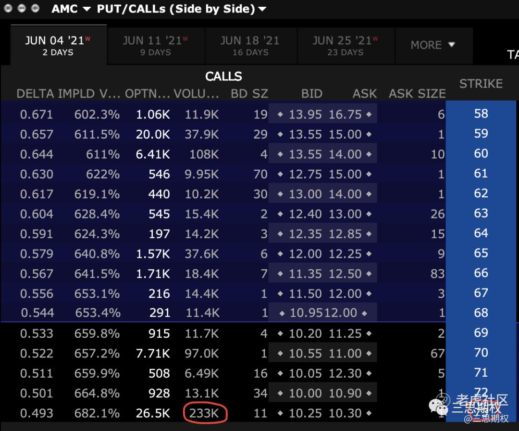This screenshot has height=431, width=519.
Task: Click the 97.0K volume for strike 70
Action: 201,354
